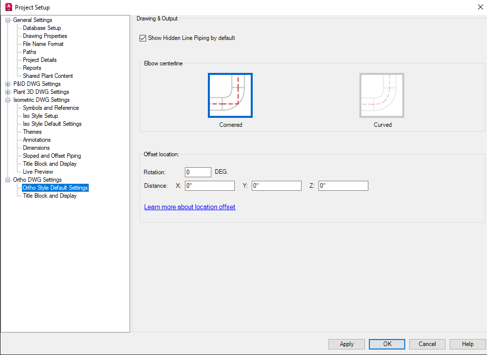
Task: Open Symbols and Reference settings
Action: [x=50, y=107]
